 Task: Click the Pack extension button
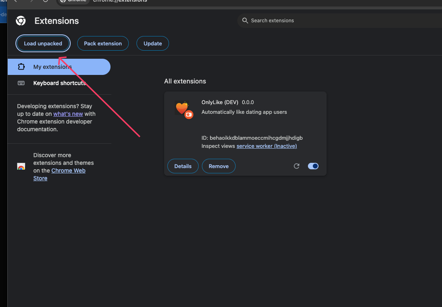(103, 43)
